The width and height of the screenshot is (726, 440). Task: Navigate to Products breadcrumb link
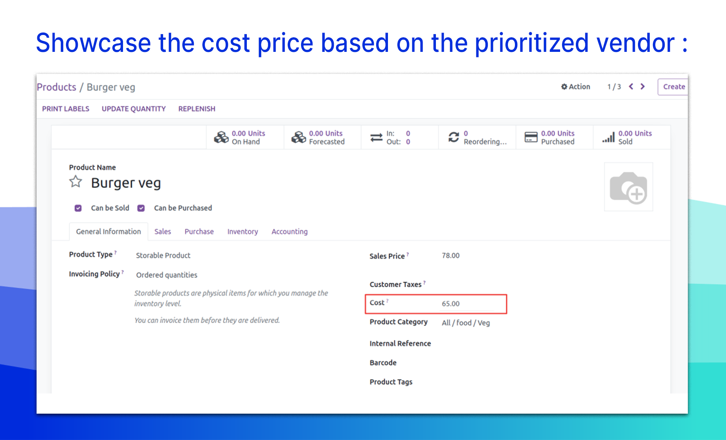tap(57, 87)
